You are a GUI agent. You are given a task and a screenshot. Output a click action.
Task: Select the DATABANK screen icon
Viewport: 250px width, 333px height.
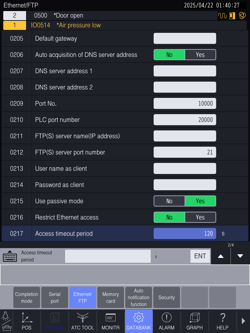138,321
